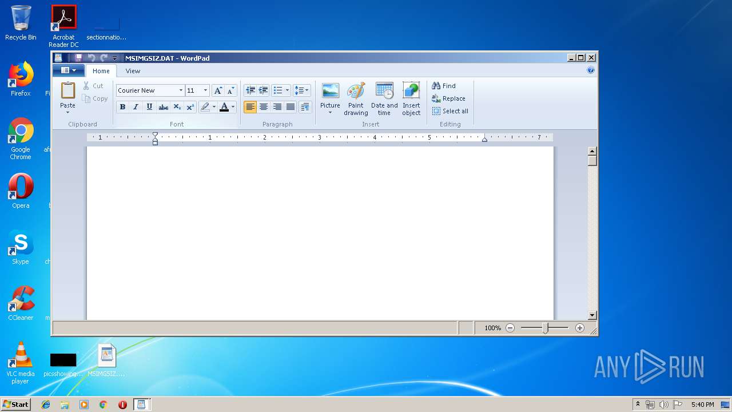Open the Windows Start menu
Image resolution: width=732 pixels, height=412 pixels.
click(15, 405)
